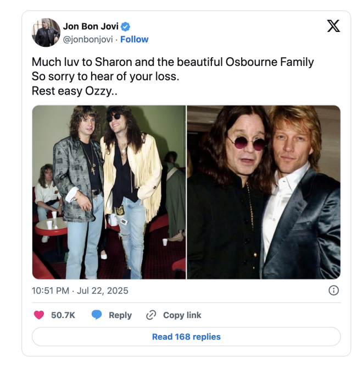Screen dimensions: 363x367
Task: Click the X logo in the corner
Action: [x=333, y=26]
